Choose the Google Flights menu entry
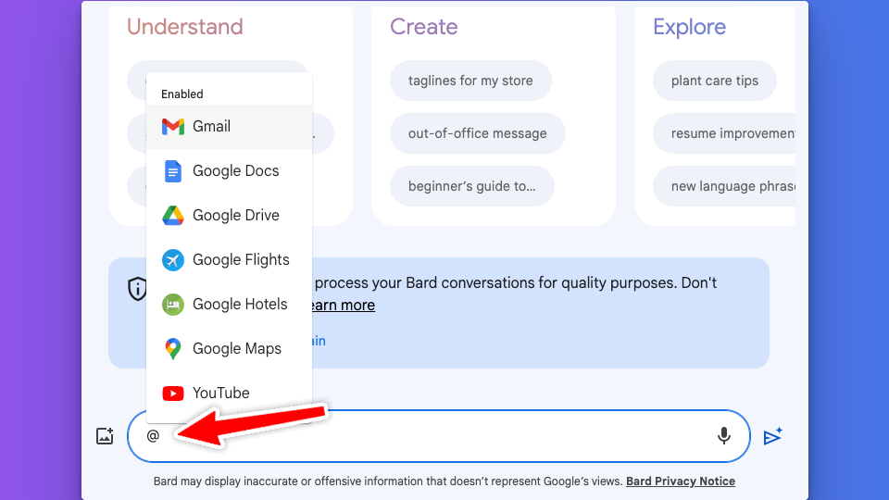889x500 pixels. pos(241,260)
